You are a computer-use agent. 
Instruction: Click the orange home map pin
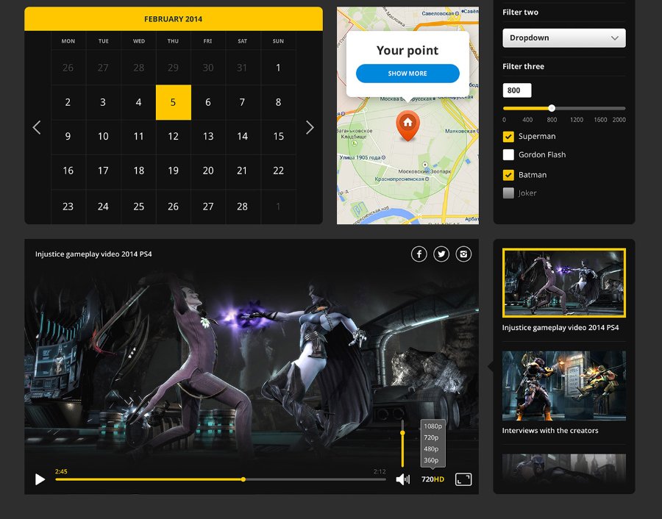tap(407, 125)
